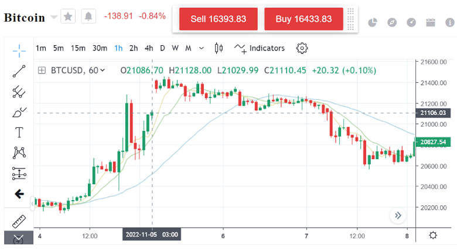Select the crosshair cursor tool
This screenshot has height=250, width=457.
coord(19,50)
